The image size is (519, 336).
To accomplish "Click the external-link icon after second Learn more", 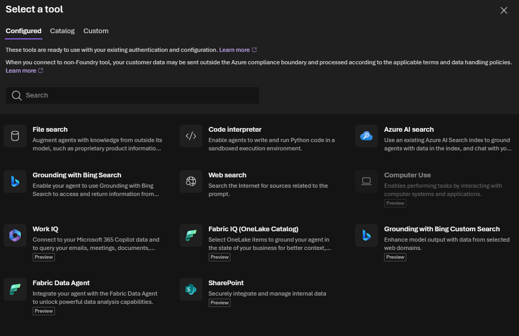I will click(x=40, y=71).
